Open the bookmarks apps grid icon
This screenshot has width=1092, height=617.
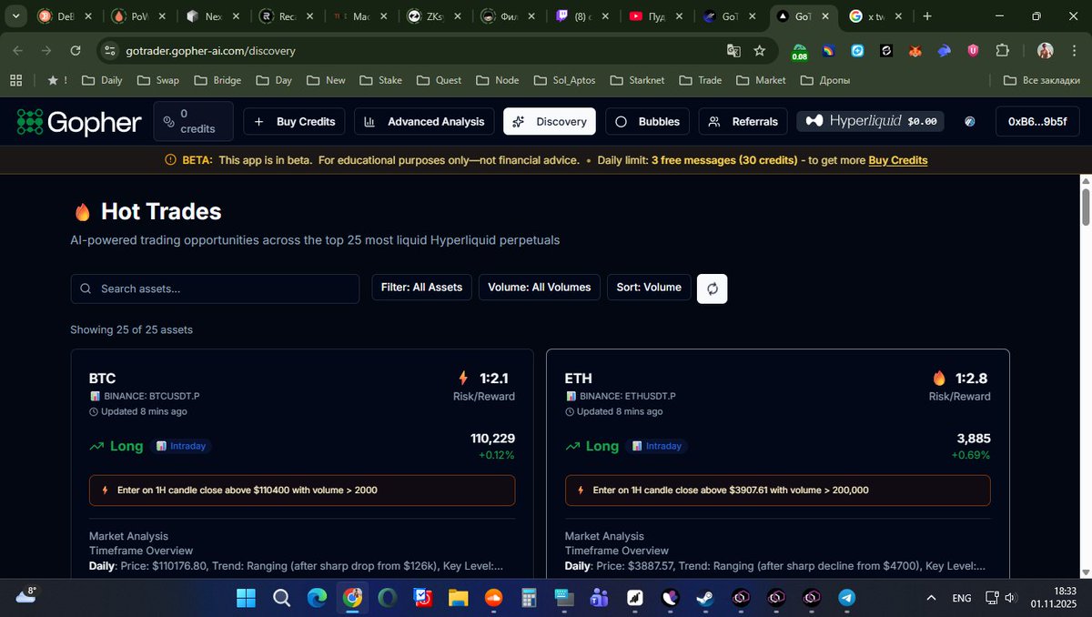(15, 80)
